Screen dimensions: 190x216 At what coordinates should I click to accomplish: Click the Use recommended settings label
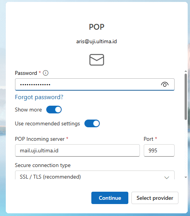click(47, 123)
